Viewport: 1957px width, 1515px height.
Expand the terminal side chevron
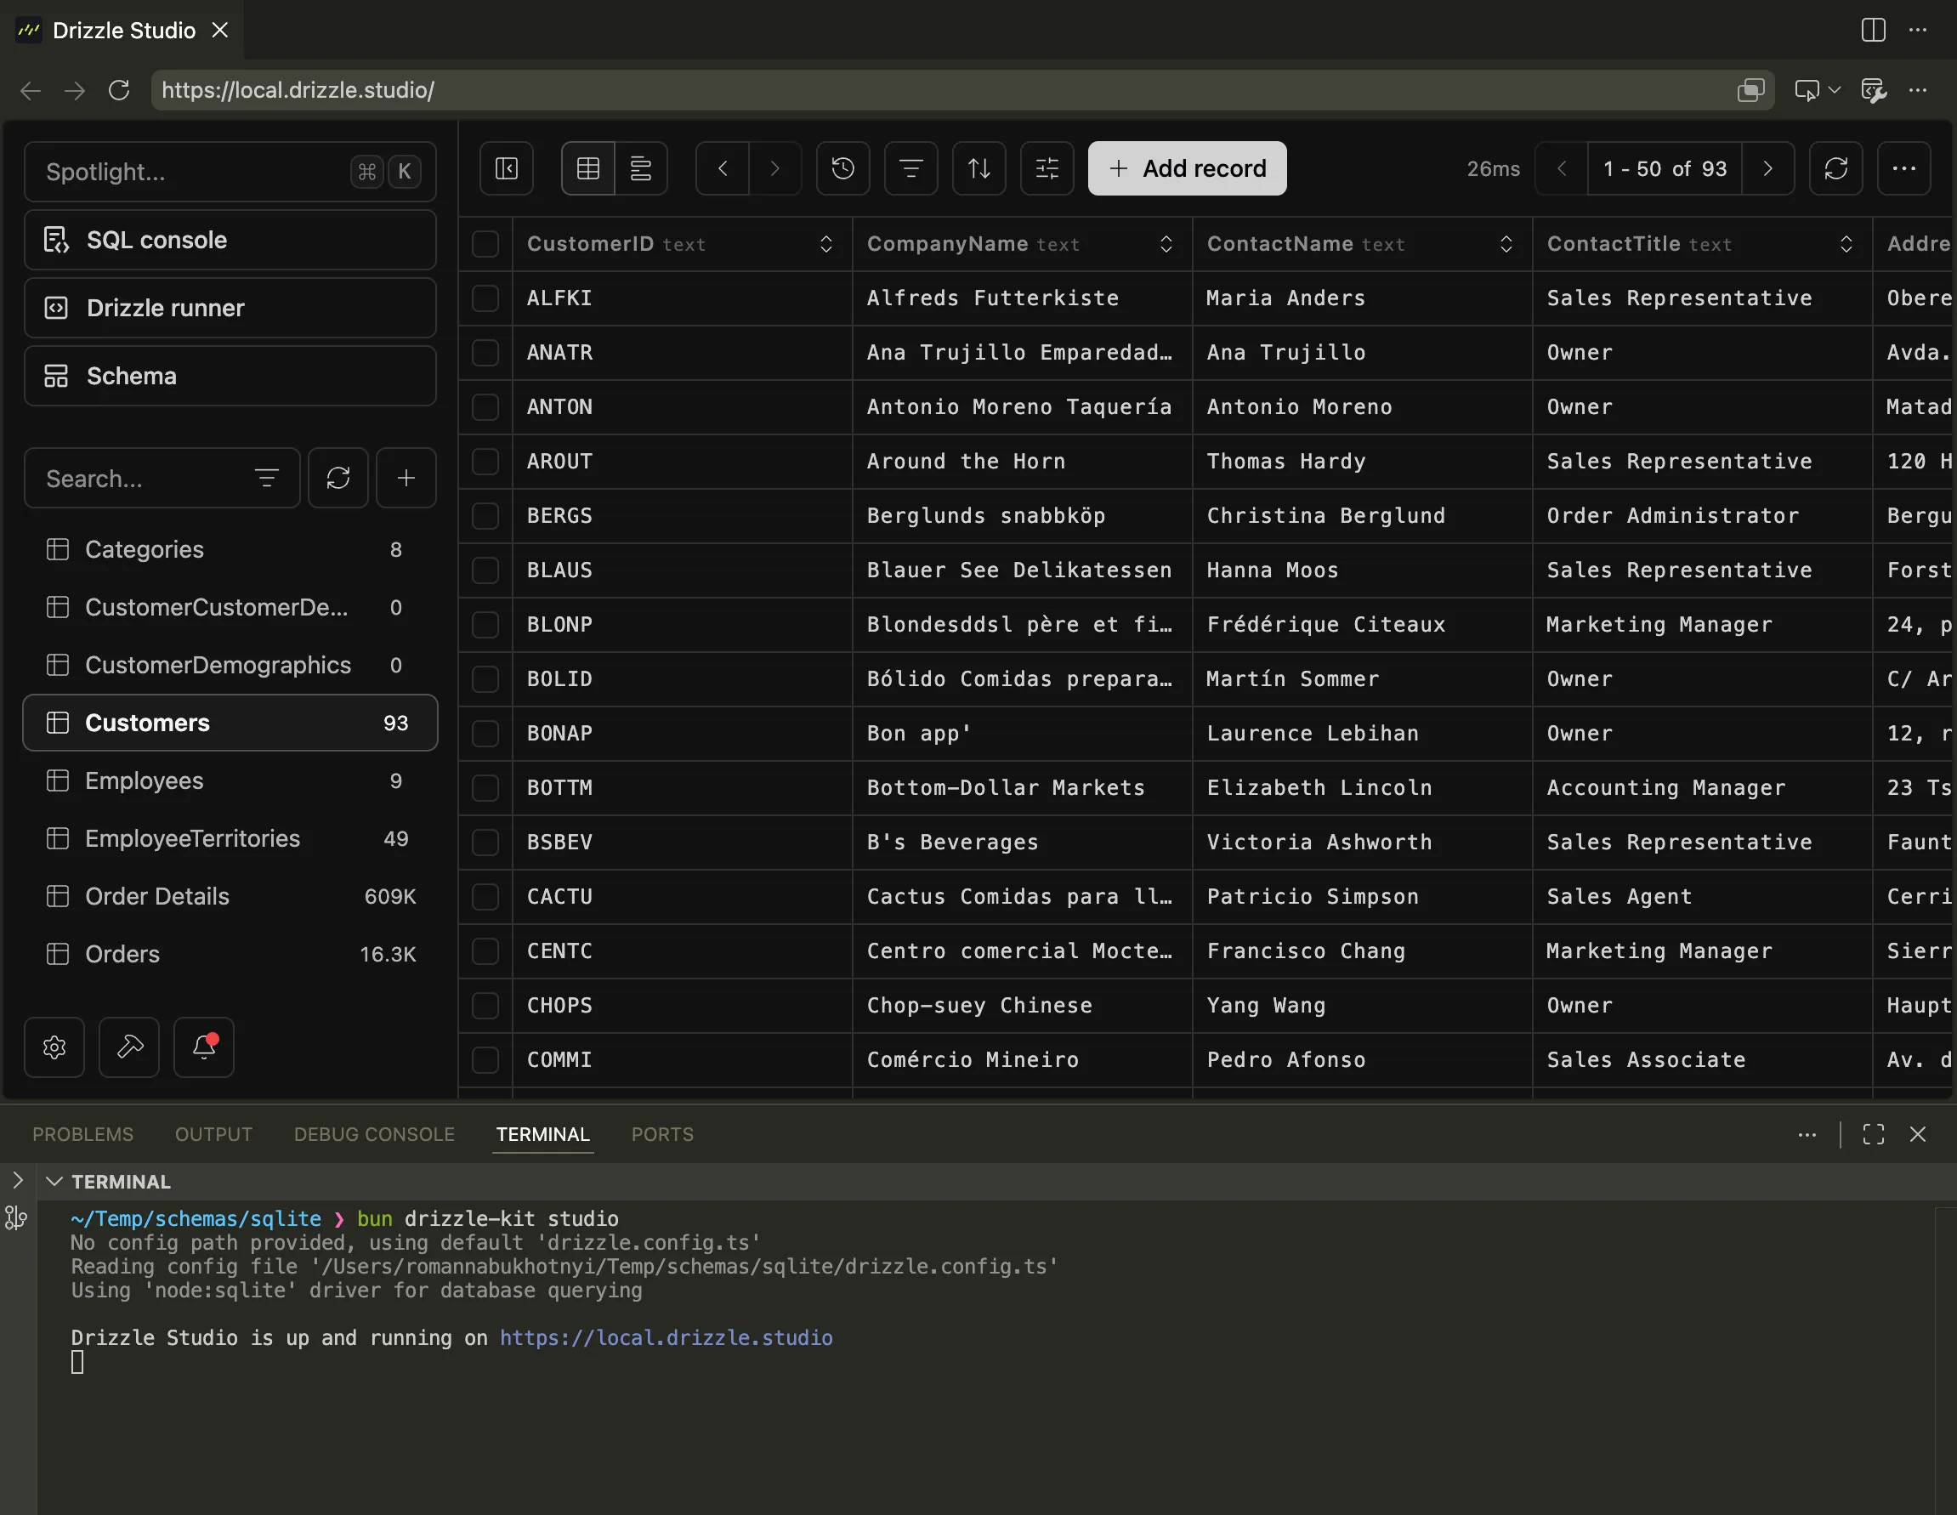pyautogui.click(x=17, y=1180)
